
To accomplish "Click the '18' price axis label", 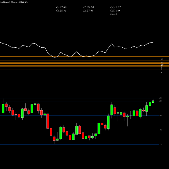I will point(161,130).
